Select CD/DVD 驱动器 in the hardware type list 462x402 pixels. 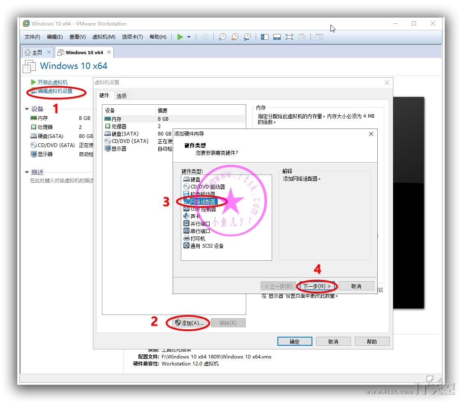(x=204, y=186)
